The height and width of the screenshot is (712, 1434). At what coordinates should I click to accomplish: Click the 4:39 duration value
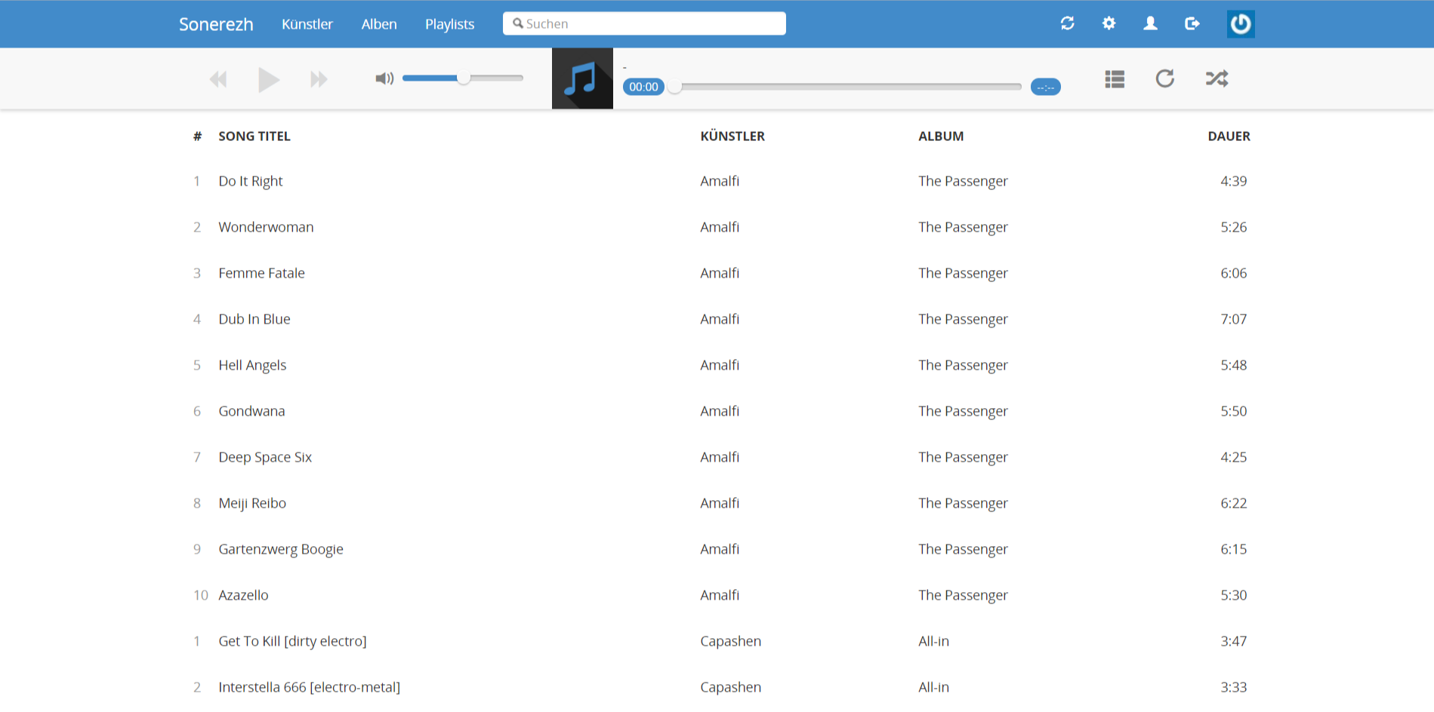point(1233,181)
